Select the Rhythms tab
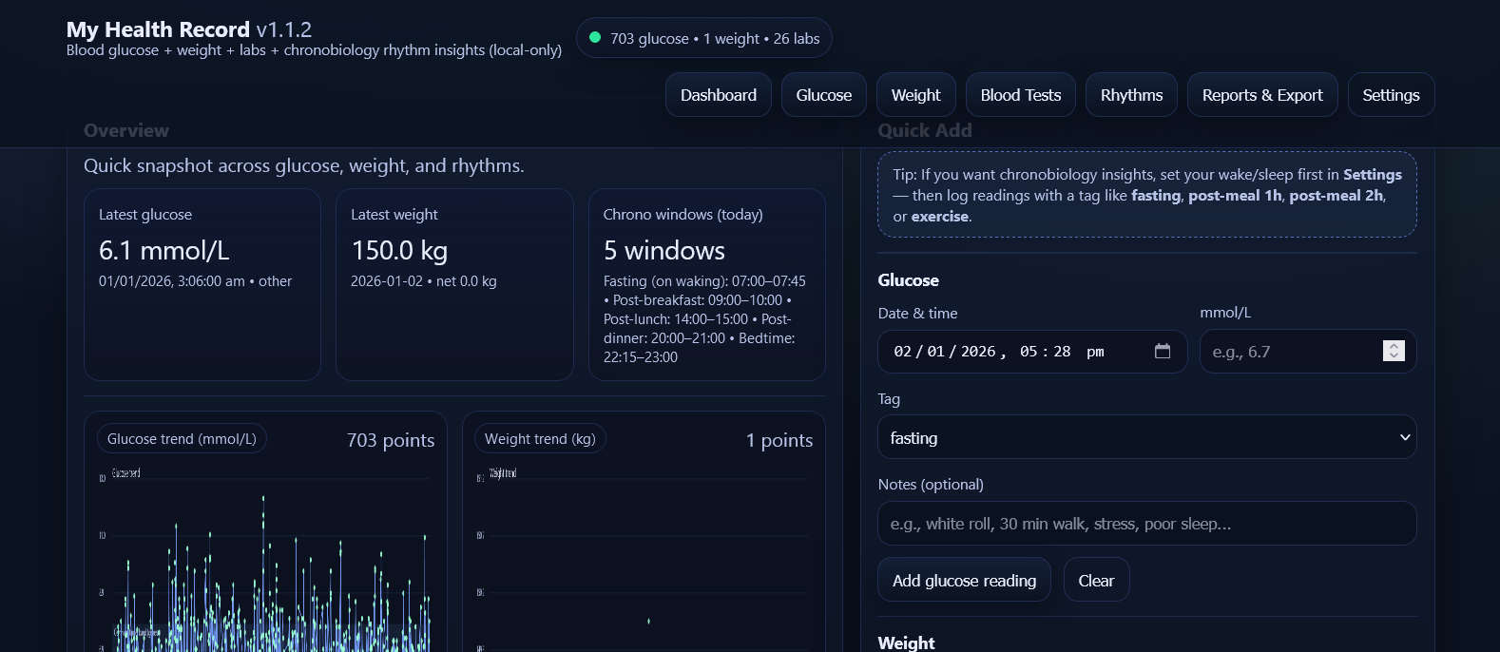The height and width of the screenshot is (652, 1500). click(x=1131, y=95)
